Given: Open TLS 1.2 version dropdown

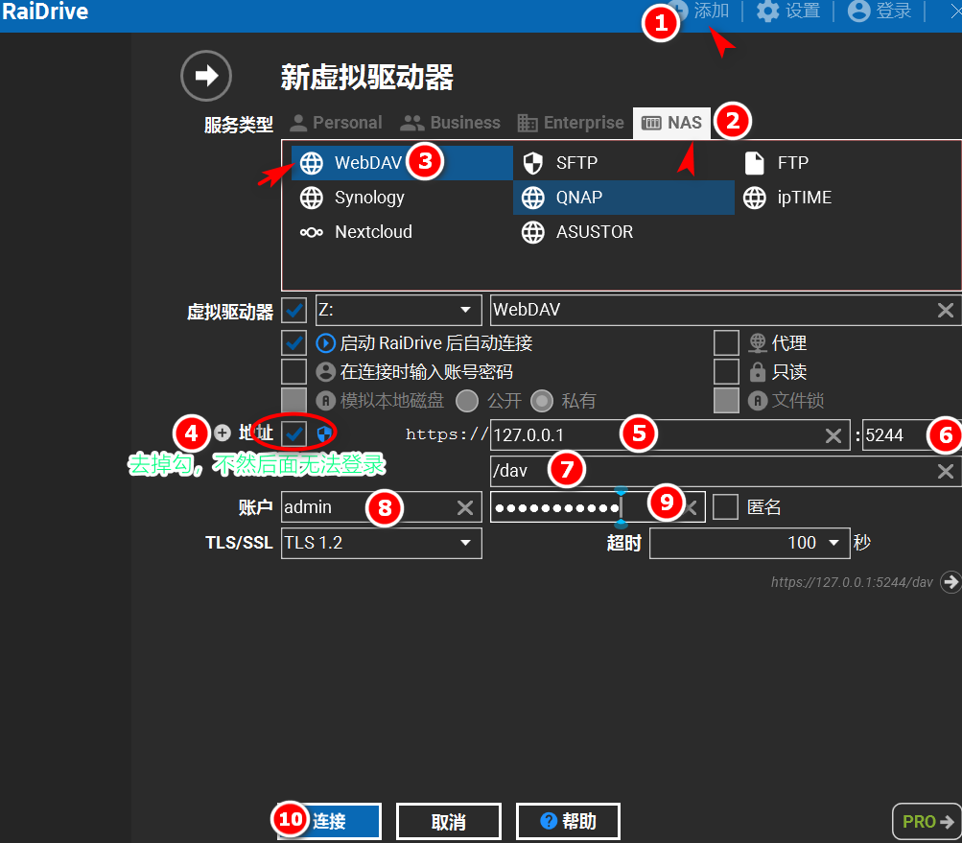Looking at the screenshot, I should point(382,543).
